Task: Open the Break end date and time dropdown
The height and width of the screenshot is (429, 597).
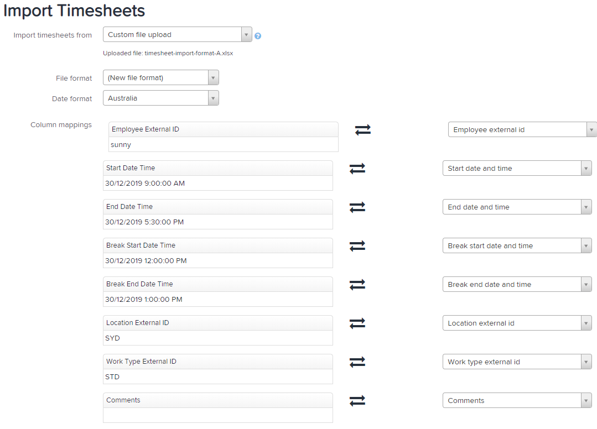Action: pos(517,285)
